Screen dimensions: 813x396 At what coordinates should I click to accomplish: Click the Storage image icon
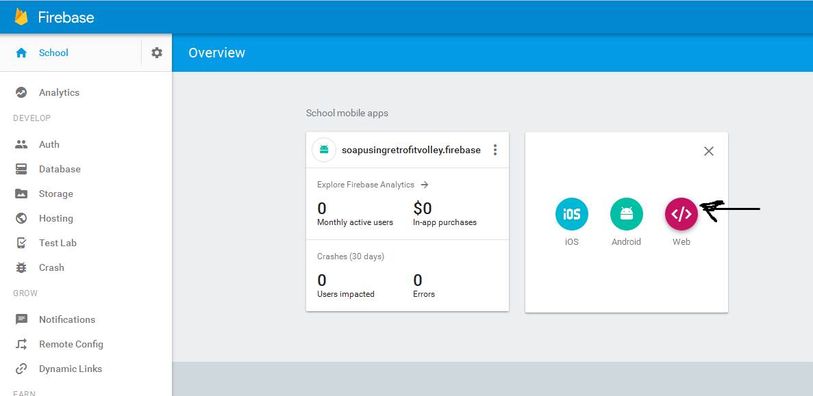point(21,194)
